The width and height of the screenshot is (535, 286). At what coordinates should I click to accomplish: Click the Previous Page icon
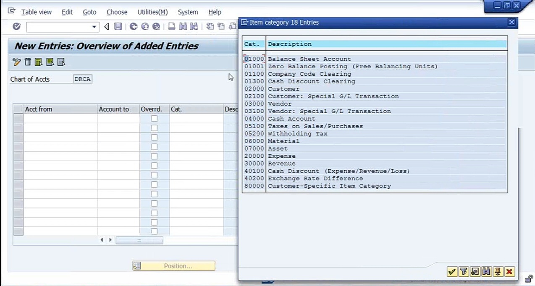221,27
